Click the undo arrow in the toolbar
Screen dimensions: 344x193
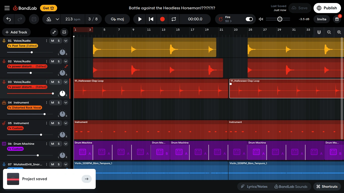tap(8, 19)
